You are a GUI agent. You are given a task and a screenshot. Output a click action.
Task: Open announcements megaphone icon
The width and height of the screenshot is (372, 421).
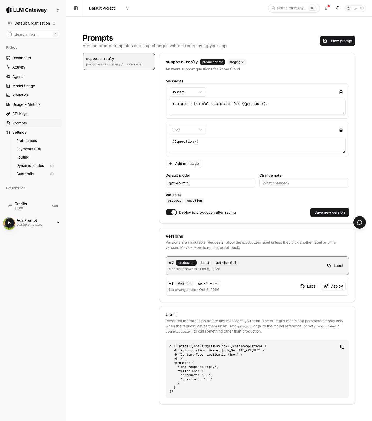click(x=327, y=8)
